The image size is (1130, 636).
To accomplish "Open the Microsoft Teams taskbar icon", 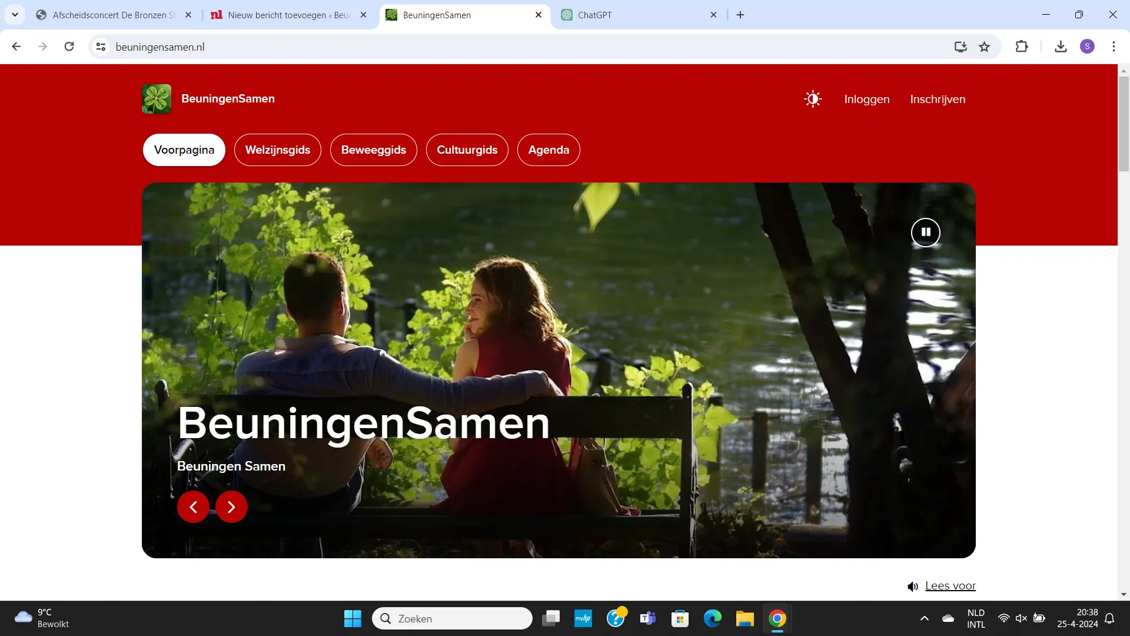I will point(647,618).
